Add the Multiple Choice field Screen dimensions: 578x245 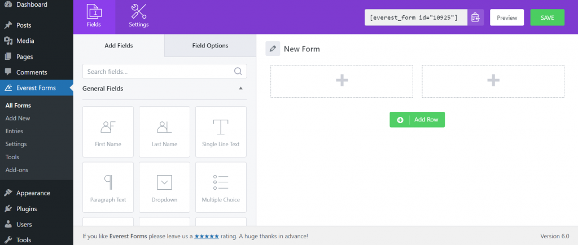221,187
